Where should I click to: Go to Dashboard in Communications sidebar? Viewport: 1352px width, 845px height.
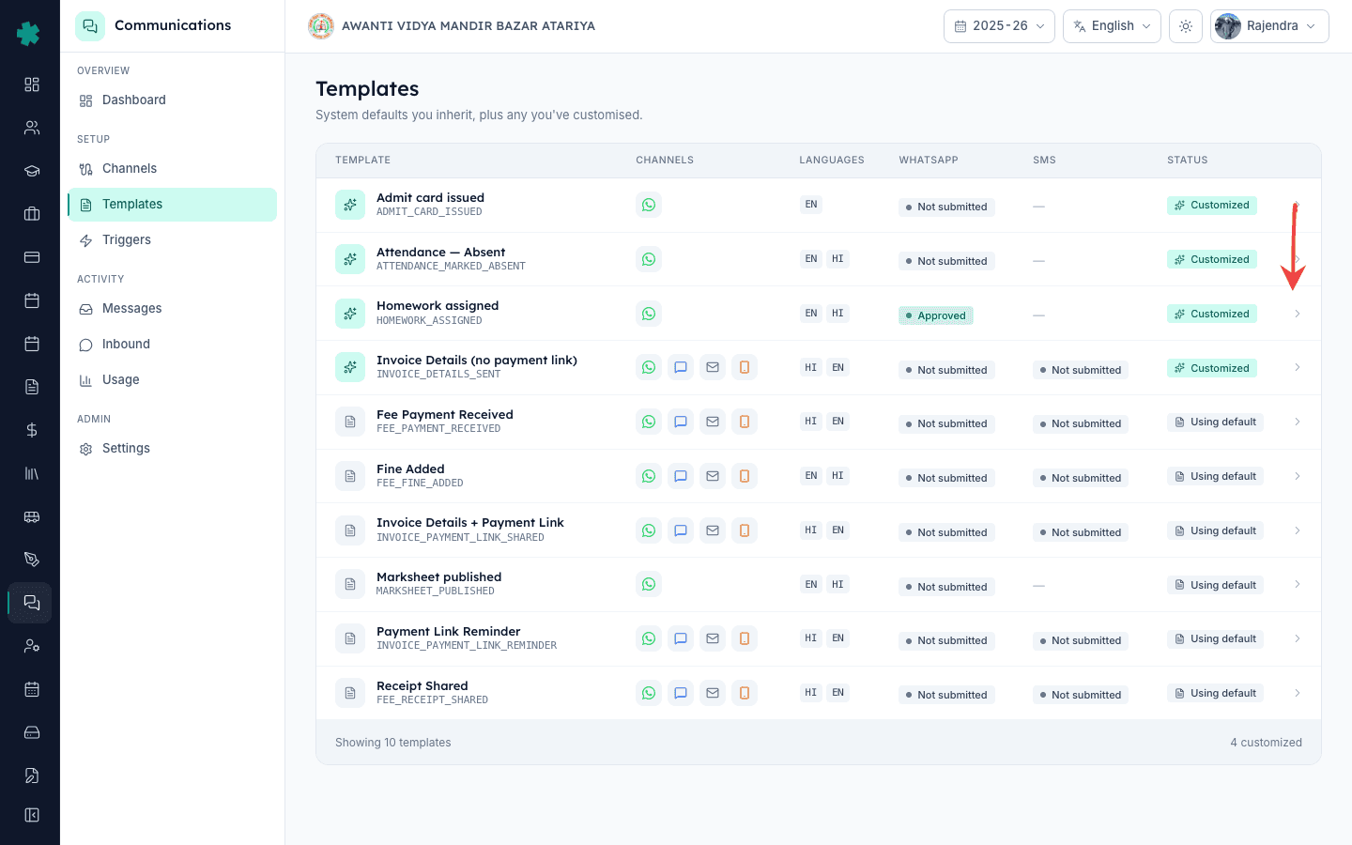click(x=172, y=100)
